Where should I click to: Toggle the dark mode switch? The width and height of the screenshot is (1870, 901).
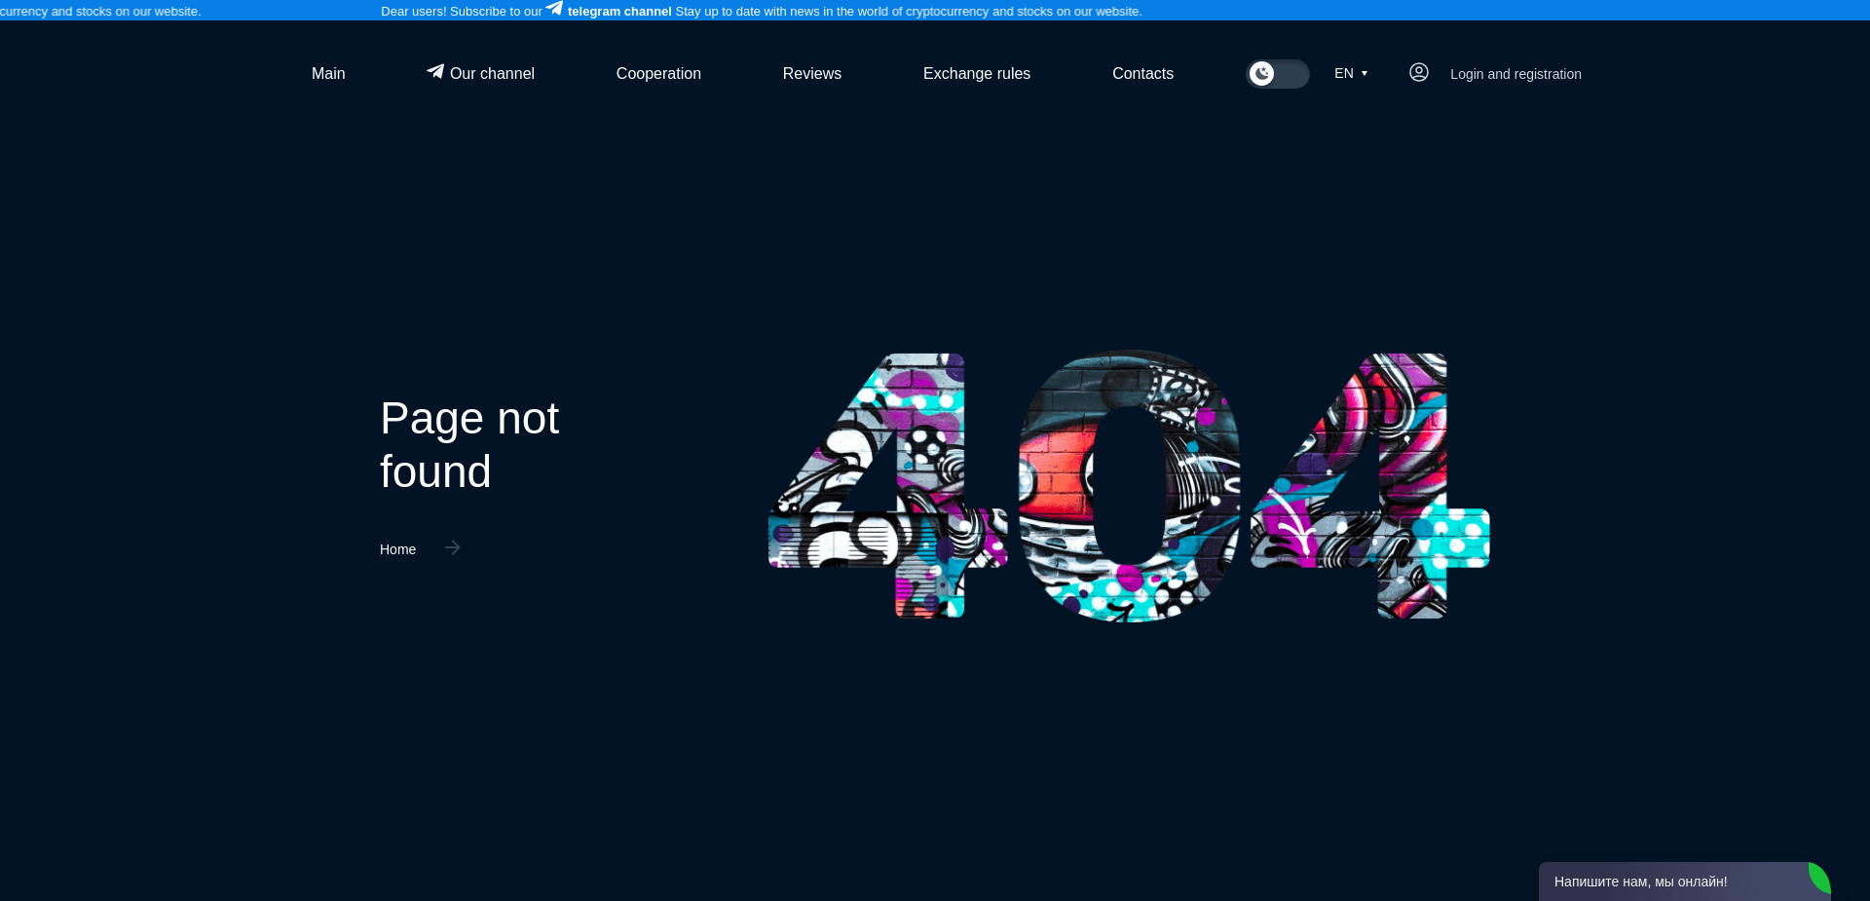(x=1277, y=73)
